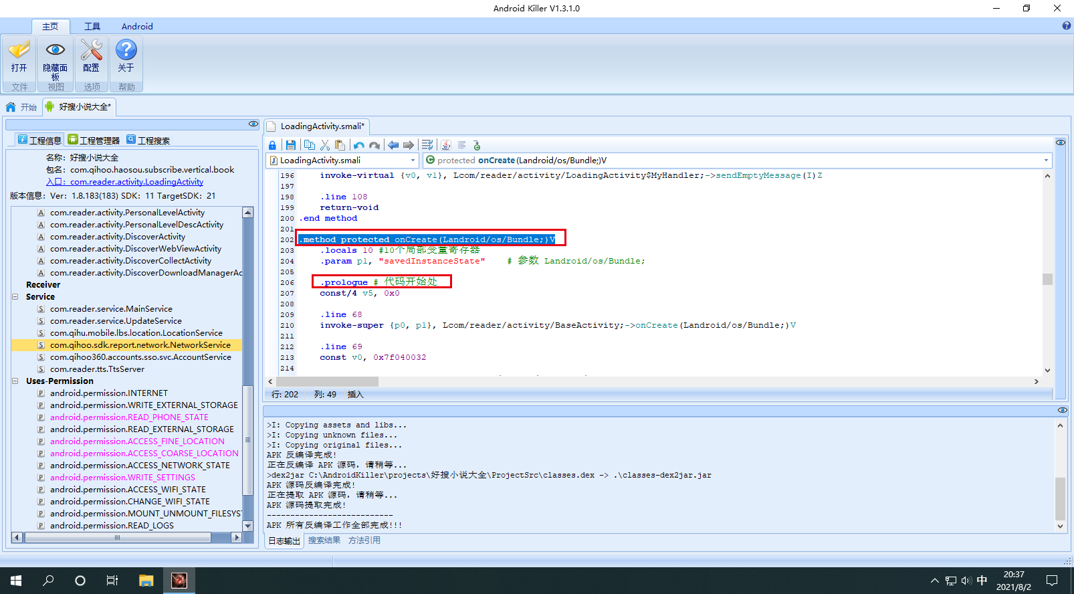Click the blue lock icon in editor toolbar

pyautogui.click(x=272, y=145)
